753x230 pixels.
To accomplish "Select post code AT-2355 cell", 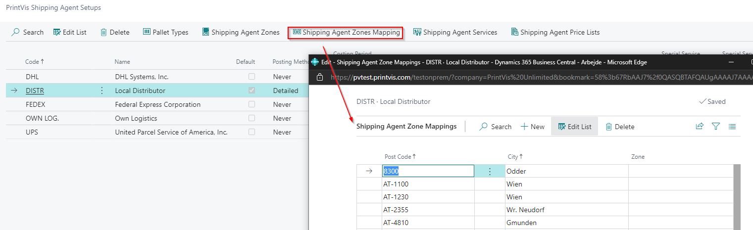I will coord(428,210).
